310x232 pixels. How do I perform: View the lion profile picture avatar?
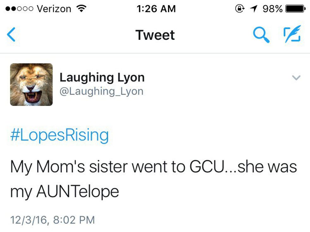(x=31, y=84)
